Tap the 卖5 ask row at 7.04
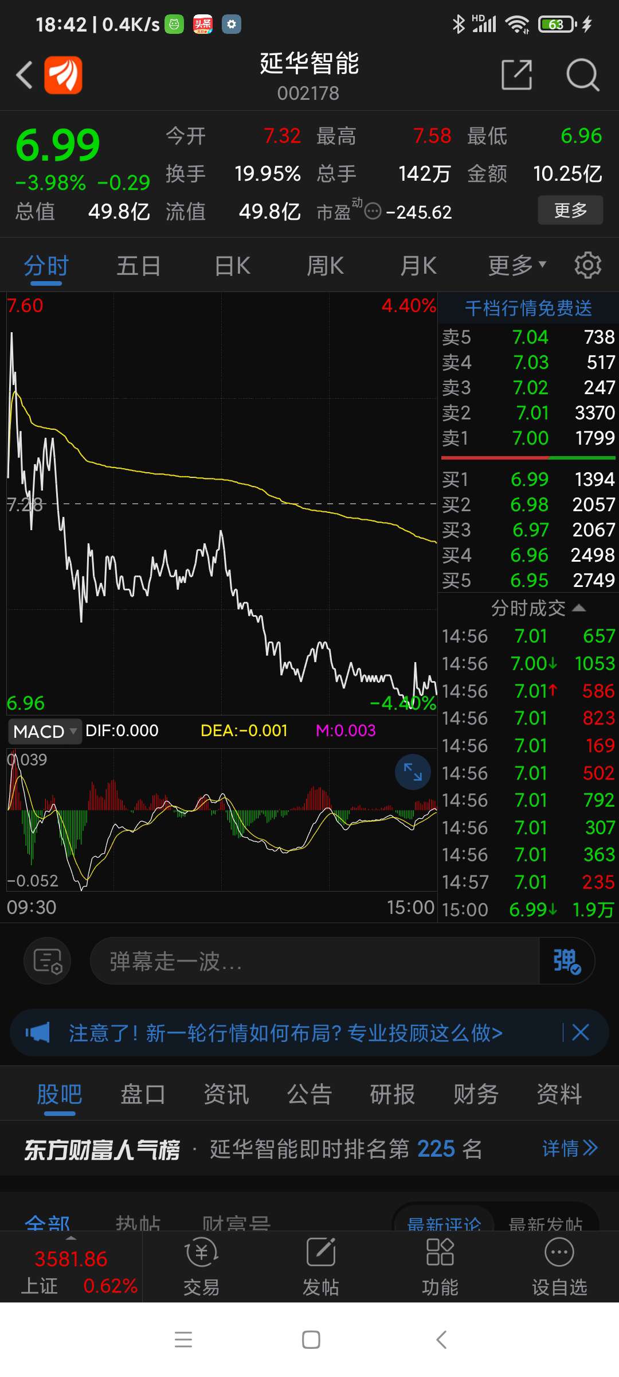619x1377 pixels. pyautogui.click(x=528, y=337)
